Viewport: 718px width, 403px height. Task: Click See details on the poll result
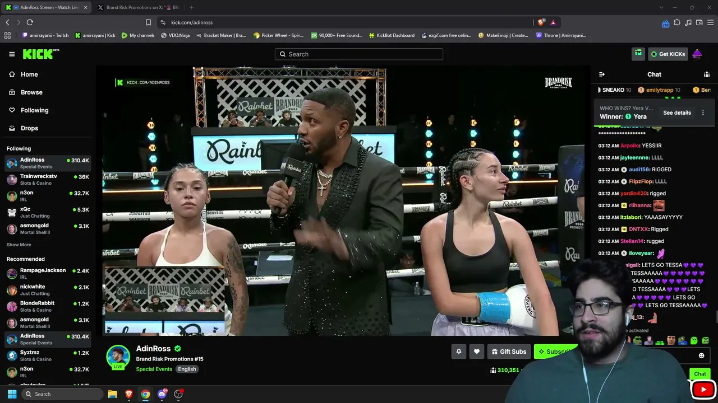(677, 113)
